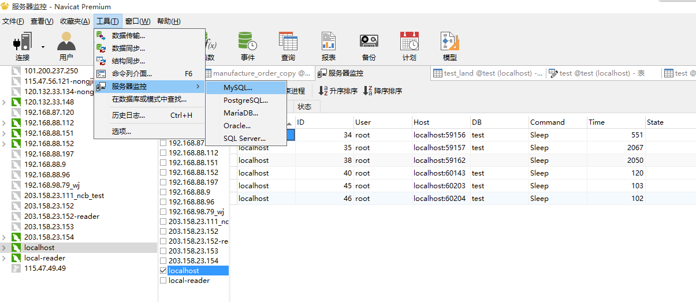696x302 pixels.
Task: Select MariaDB... in the server monitor submenu
Action: click(246, 113)
